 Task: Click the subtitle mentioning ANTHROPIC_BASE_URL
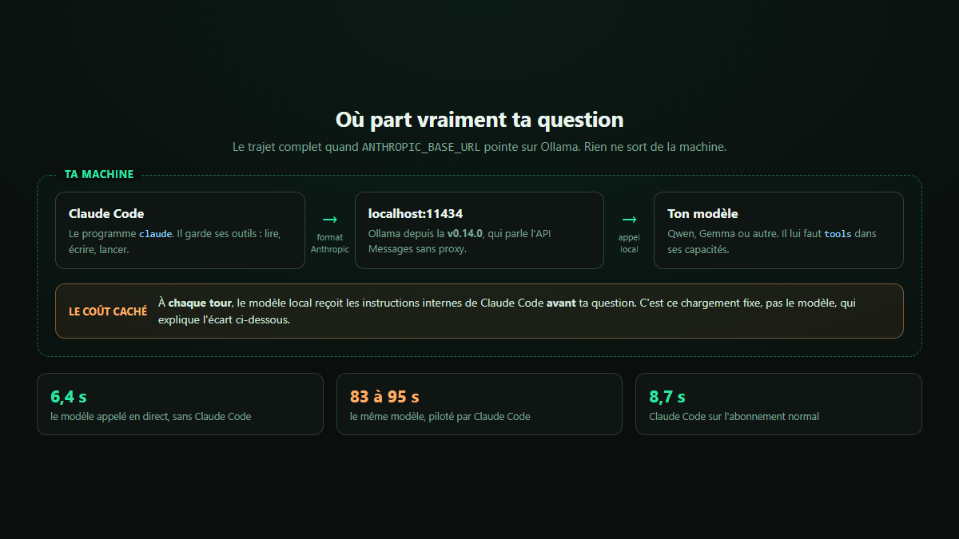point(479,147)
